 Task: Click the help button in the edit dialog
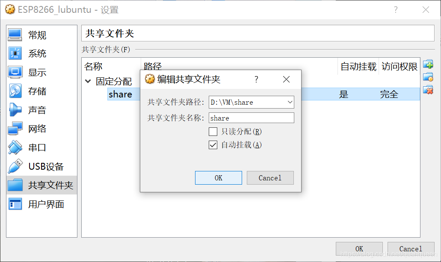256,79
